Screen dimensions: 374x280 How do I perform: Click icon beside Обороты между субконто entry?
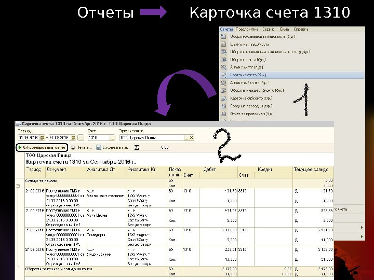point(223,90)
